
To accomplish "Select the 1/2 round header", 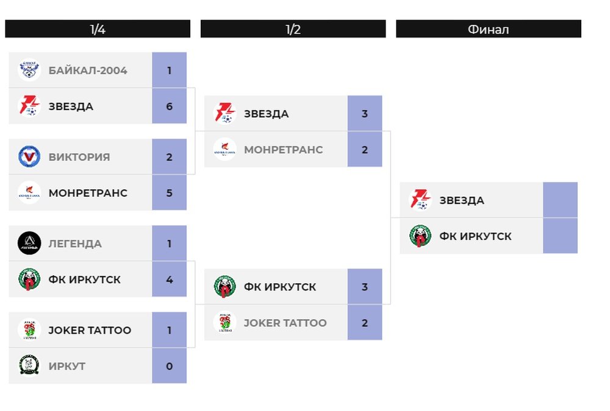I will (x=293, y=29).
